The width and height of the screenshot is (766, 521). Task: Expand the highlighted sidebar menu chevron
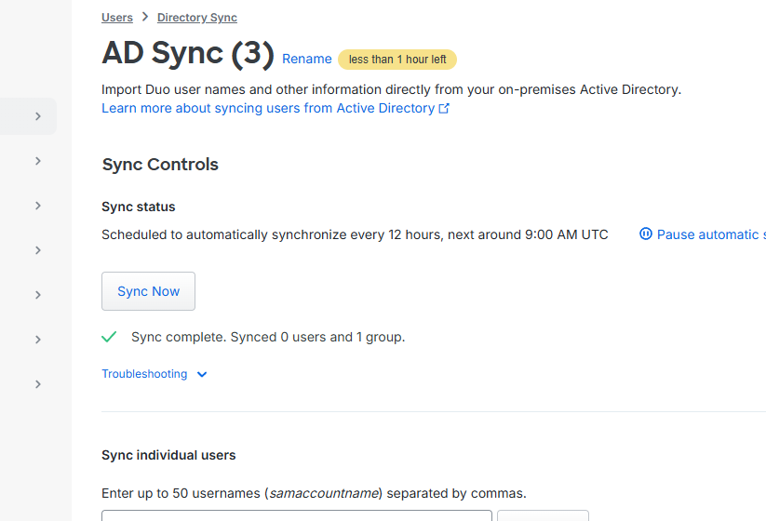pyautogui.click(x=38, y=116)
